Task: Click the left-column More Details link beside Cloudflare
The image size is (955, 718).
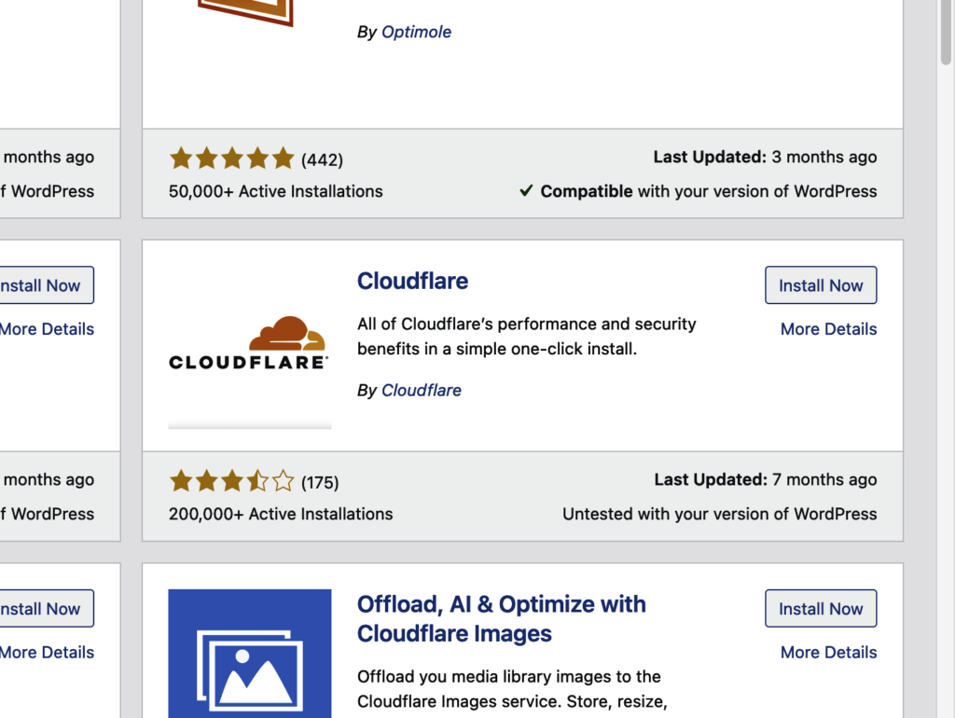Action: 47,329
